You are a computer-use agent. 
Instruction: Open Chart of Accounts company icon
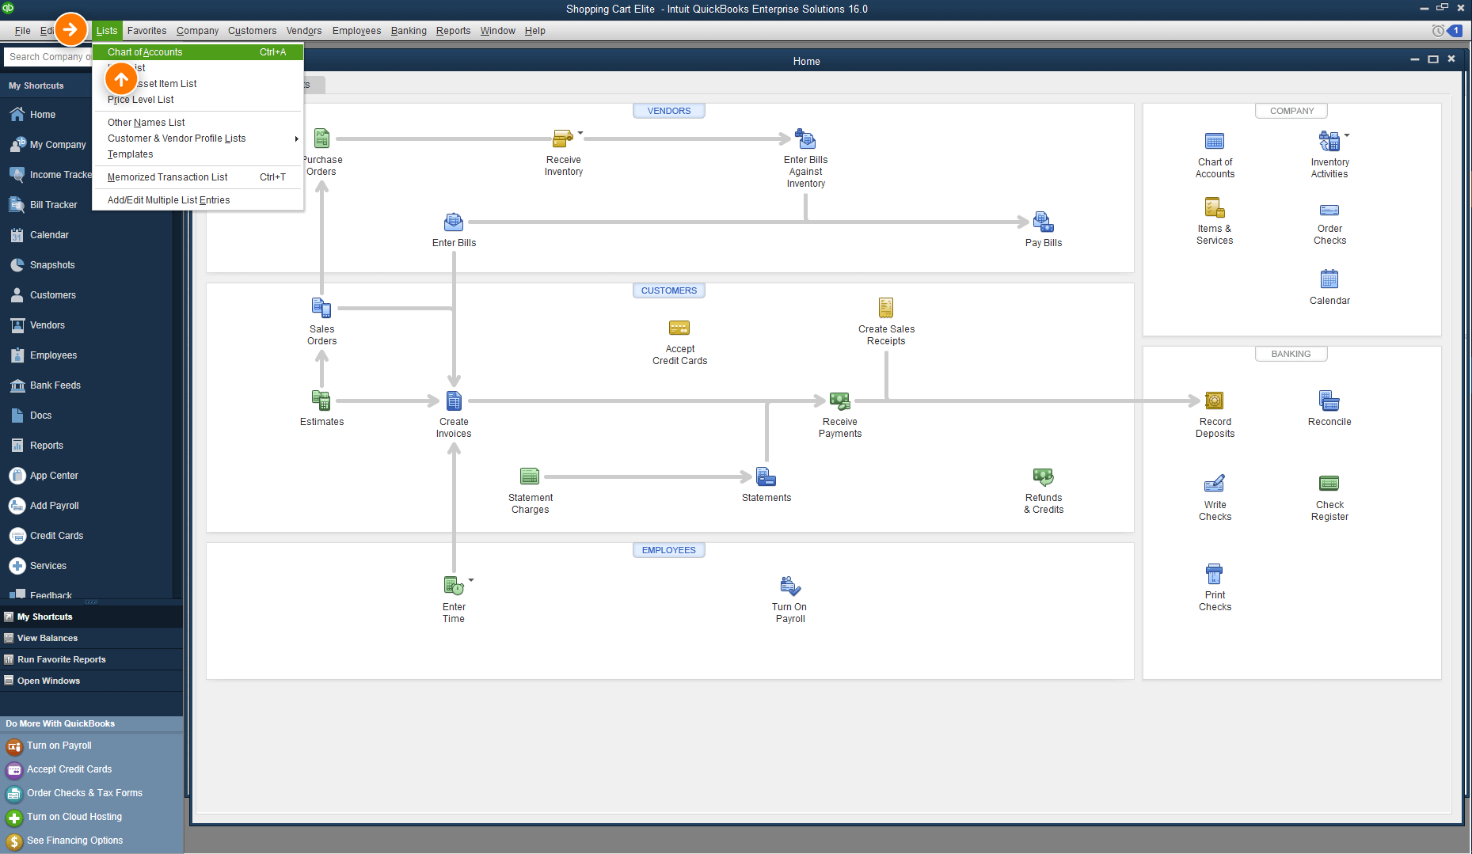(1215, 141)
